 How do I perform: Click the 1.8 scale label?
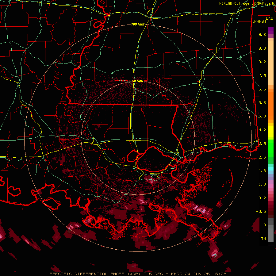coord(262,171)
